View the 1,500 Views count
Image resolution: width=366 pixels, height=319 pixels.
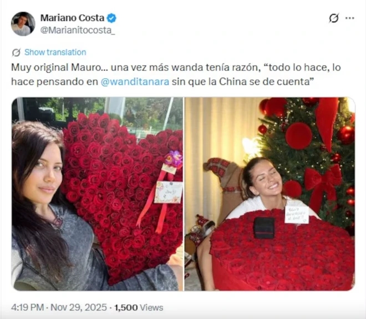(139, 307)
